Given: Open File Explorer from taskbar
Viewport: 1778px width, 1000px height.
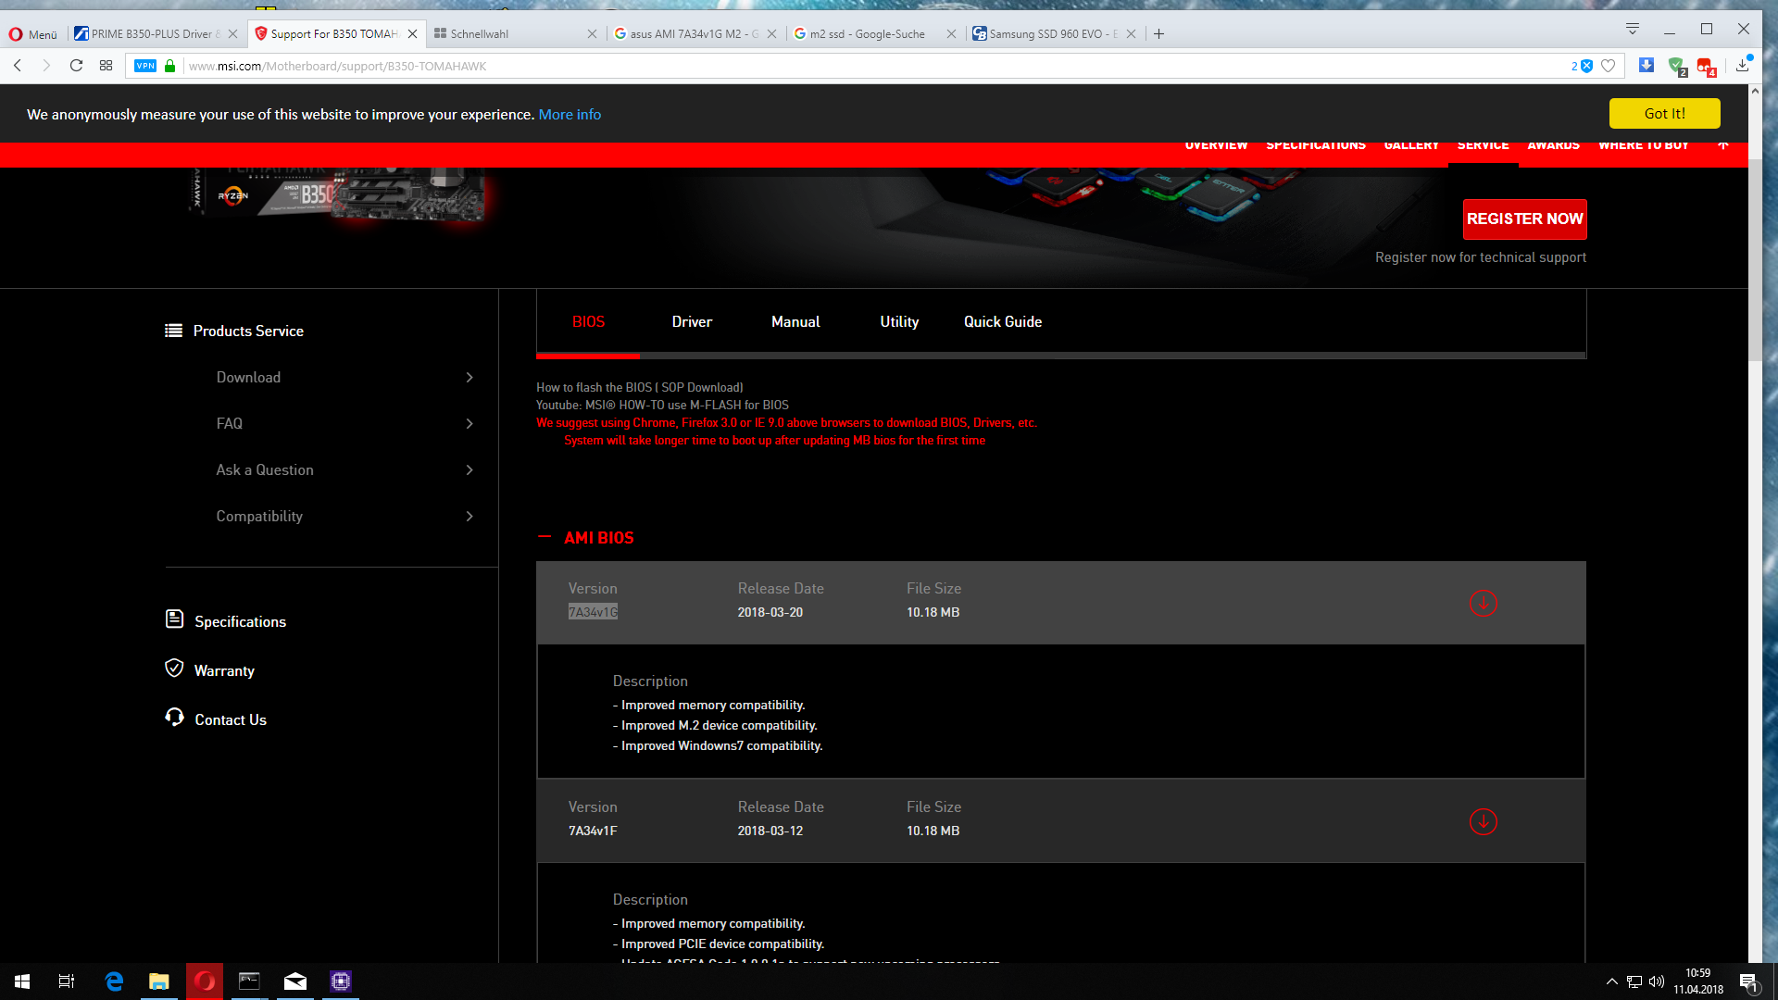Looking at the screenshot, I should coord(159,981).
